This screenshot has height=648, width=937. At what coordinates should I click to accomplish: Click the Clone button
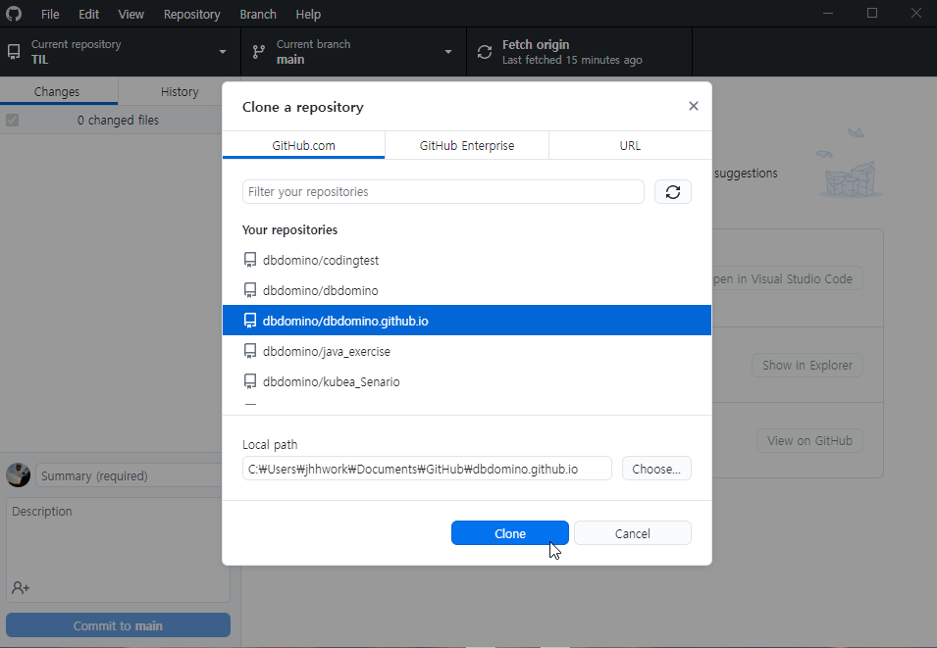510,533
